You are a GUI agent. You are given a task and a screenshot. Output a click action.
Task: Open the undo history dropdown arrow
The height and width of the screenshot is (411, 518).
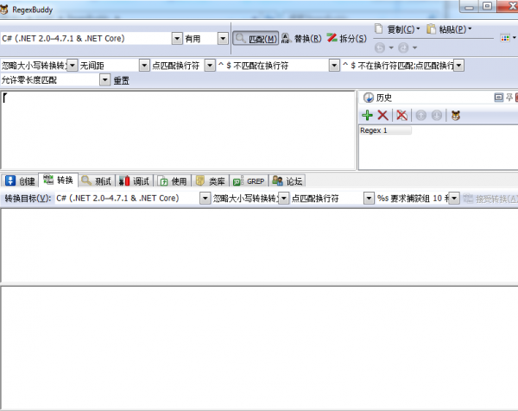[x=391, y=47]
